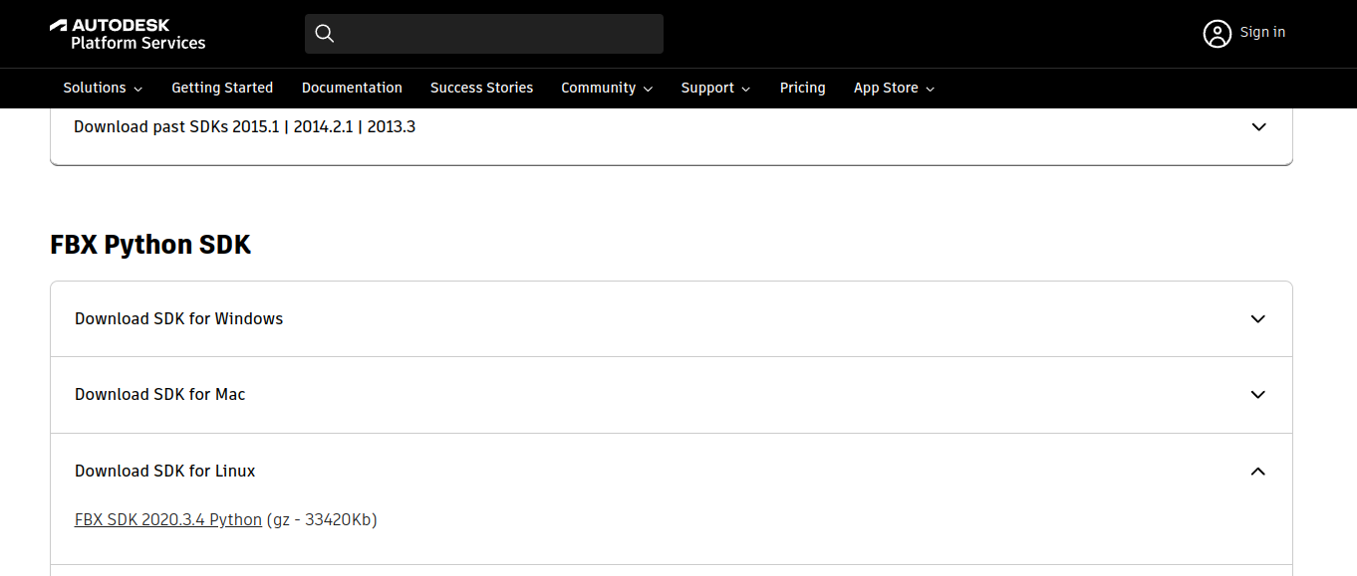Image resolution: width=1357 pixels, height=576 pixels.
Task: Open the Documentation menu item
Action: (352, 89)
